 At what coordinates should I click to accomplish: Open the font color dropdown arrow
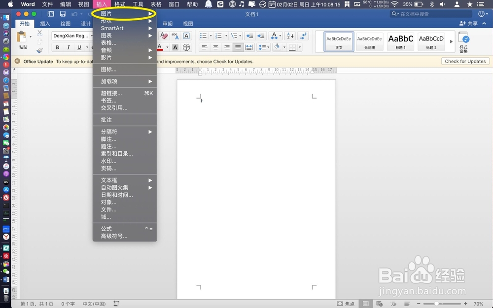point(167,47)
